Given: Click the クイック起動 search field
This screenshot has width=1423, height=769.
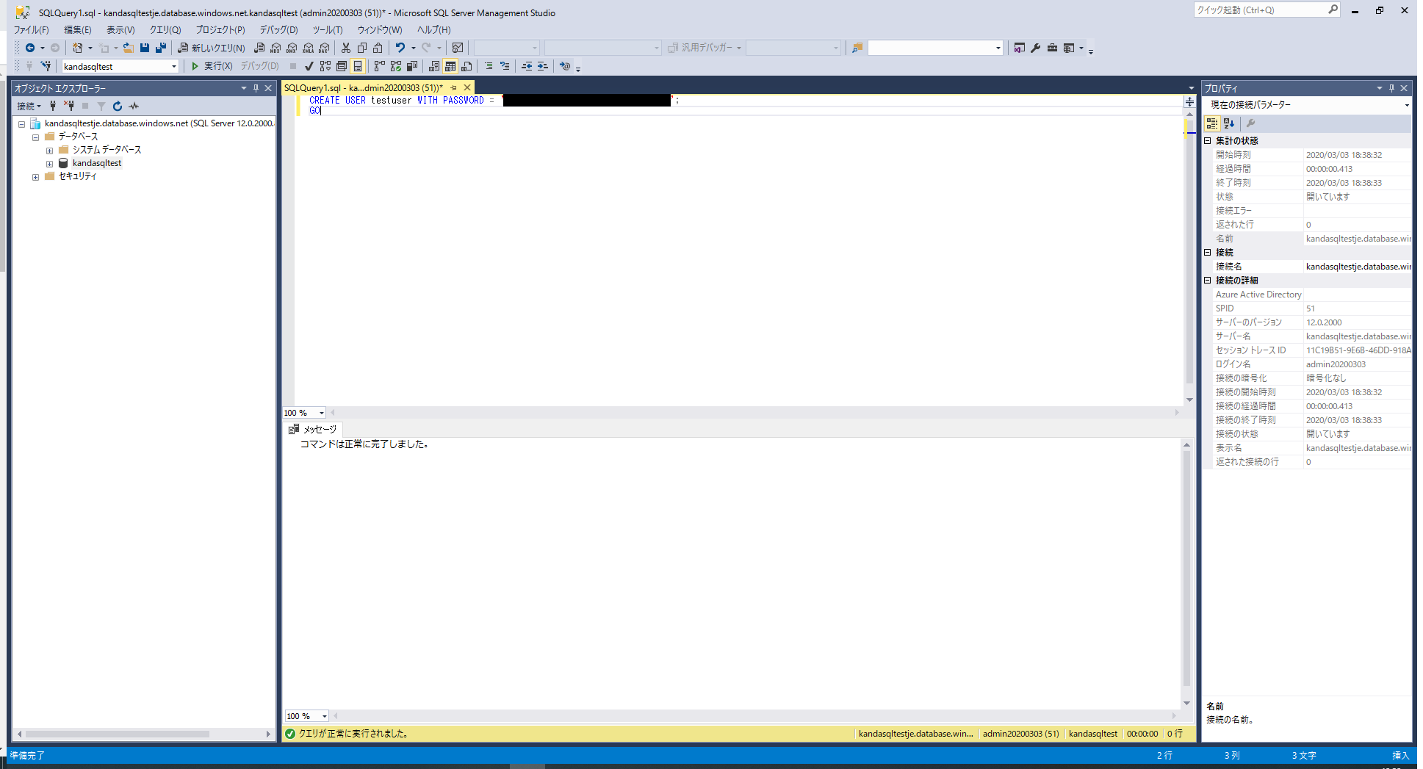Looking at the screenshot, I should tap(1260, 10).
